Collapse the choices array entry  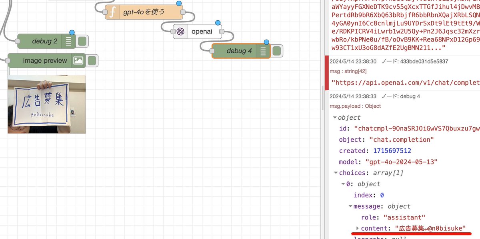[336, 173]
